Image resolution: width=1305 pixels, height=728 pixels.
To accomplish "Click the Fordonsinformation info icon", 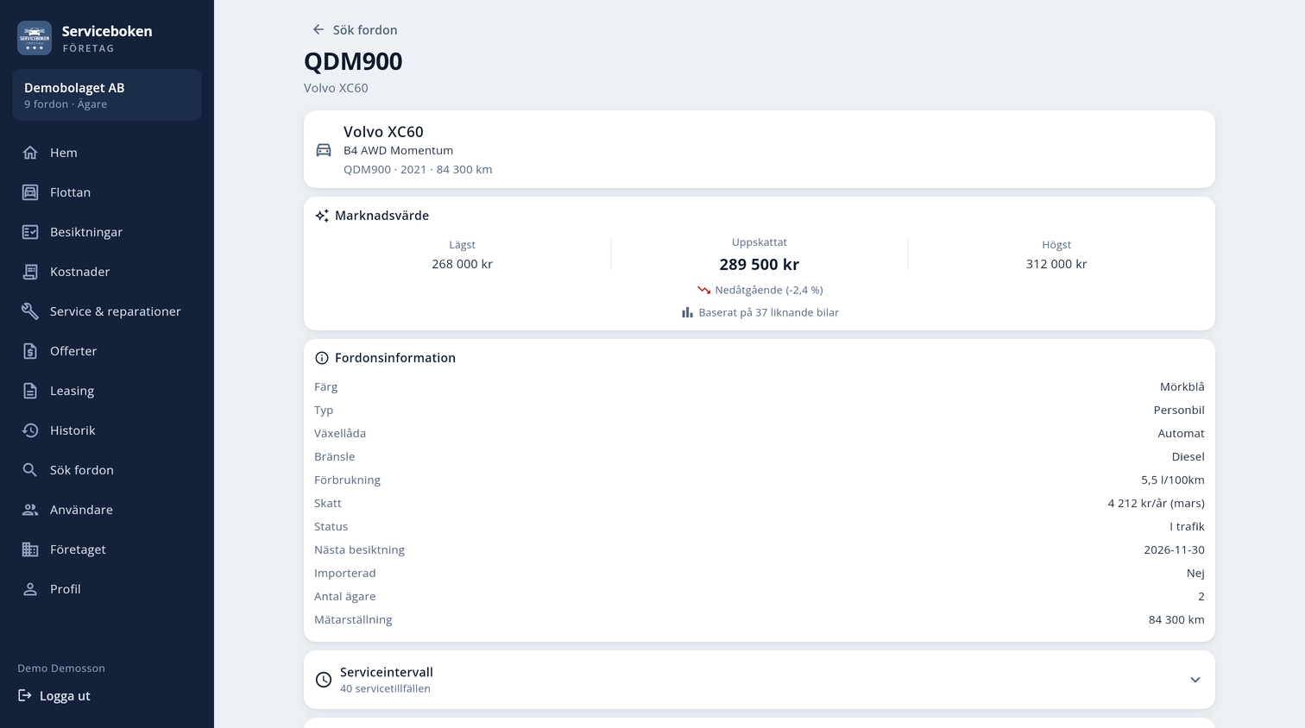I will point(322,358).
